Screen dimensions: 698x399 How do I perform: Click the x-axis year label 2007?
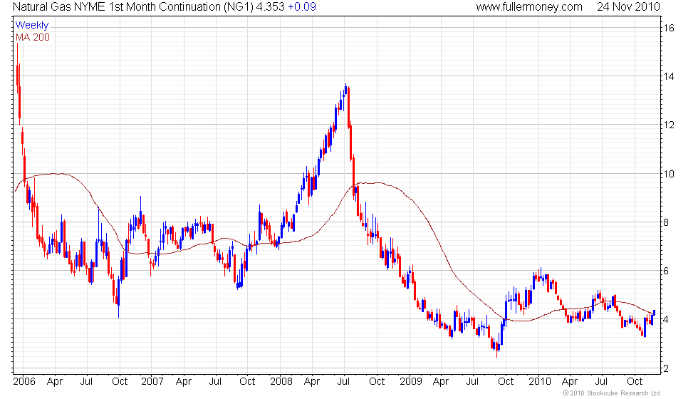pos(152,382)
